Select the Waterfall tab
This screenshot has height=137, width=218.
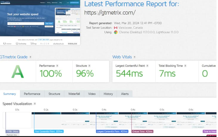click(x=74, y=94)
